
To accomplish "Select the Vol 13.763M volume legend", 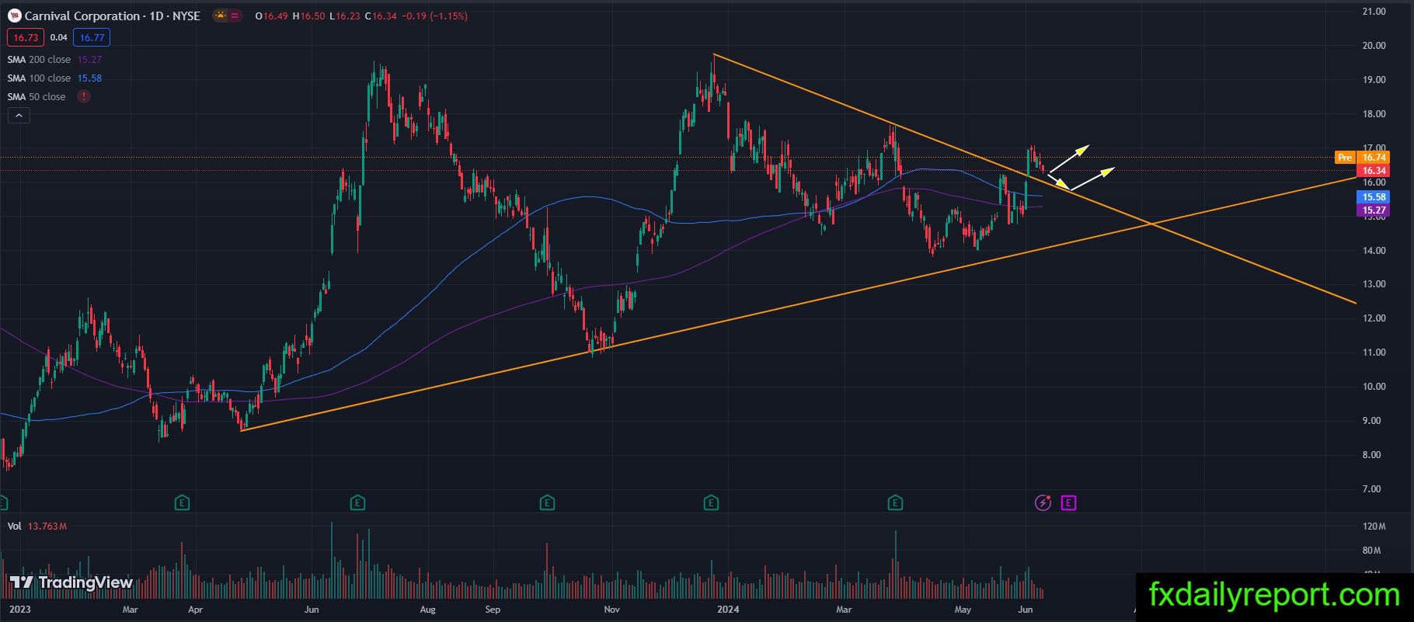I will pos(37,526).
